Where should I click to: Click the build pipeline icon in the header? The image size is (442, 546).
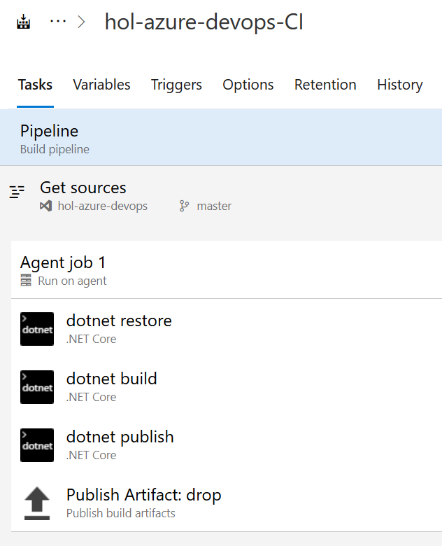pos(24,22)
